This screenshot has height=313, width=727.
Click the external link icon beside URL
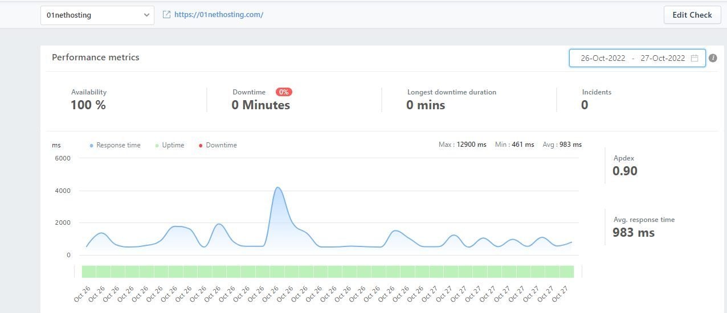[167, 15]
